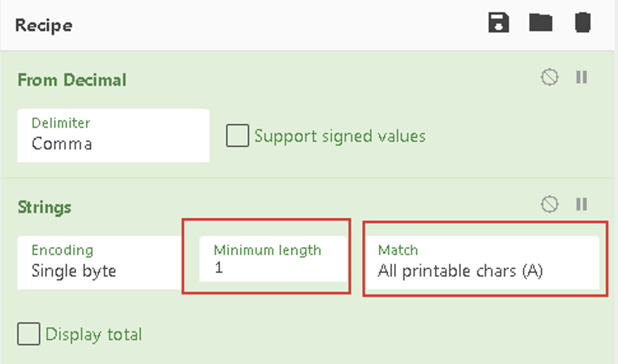Disable the From Decimal operation

coord(549,77)
